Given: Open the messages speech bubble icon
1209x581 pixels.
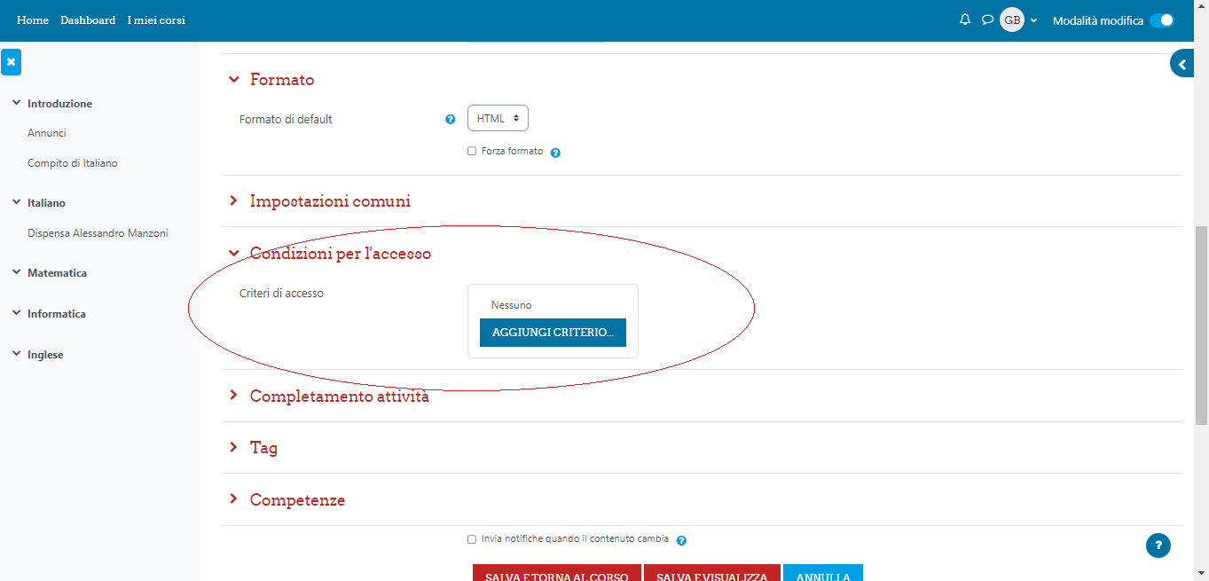Looking at the screenshot, I should pos(987,20).
